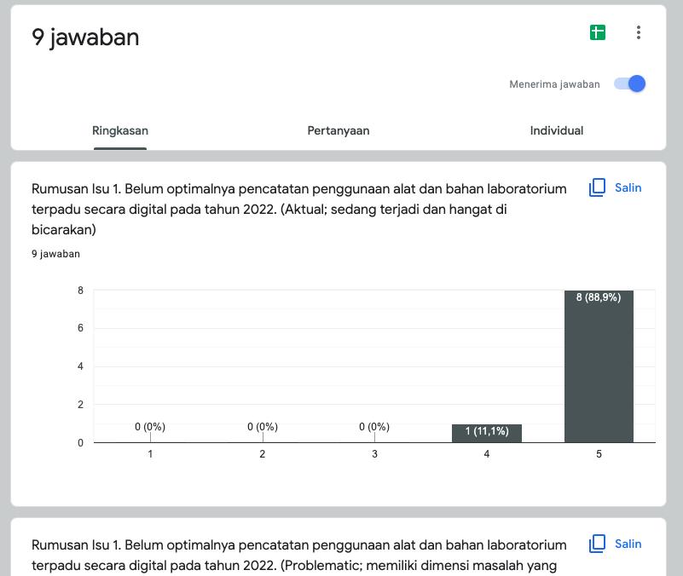Viewport: 683px width, 576px height.
Task: Open more options using the kebab icon
Action: (637, 32)
